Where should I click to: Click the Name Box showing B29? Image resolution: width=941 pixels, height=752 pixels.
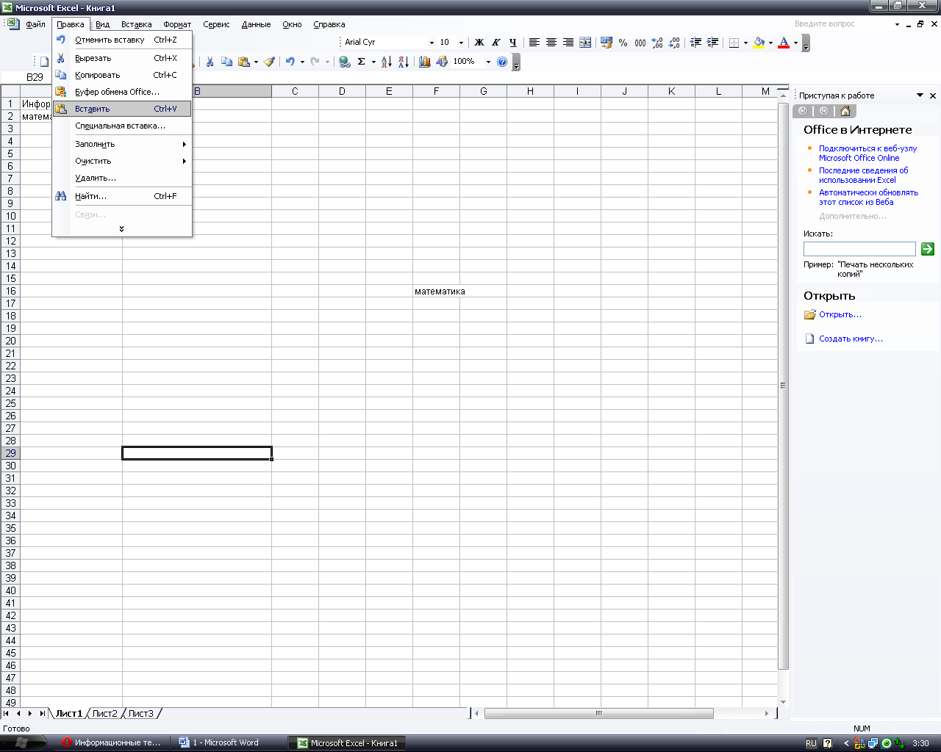35,77
